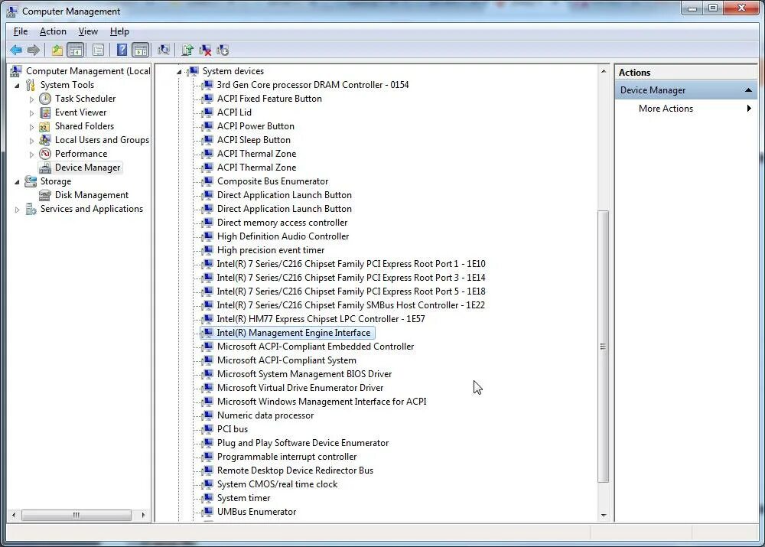Click the Performance monitor icon
The image size is (765, 547).
coord(45,154)
